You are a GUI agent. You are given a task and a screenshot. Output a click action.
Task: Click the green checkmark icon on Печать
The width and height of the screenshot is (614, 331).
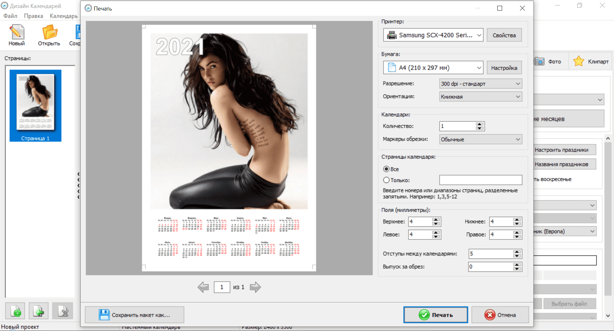pos(424,315)
